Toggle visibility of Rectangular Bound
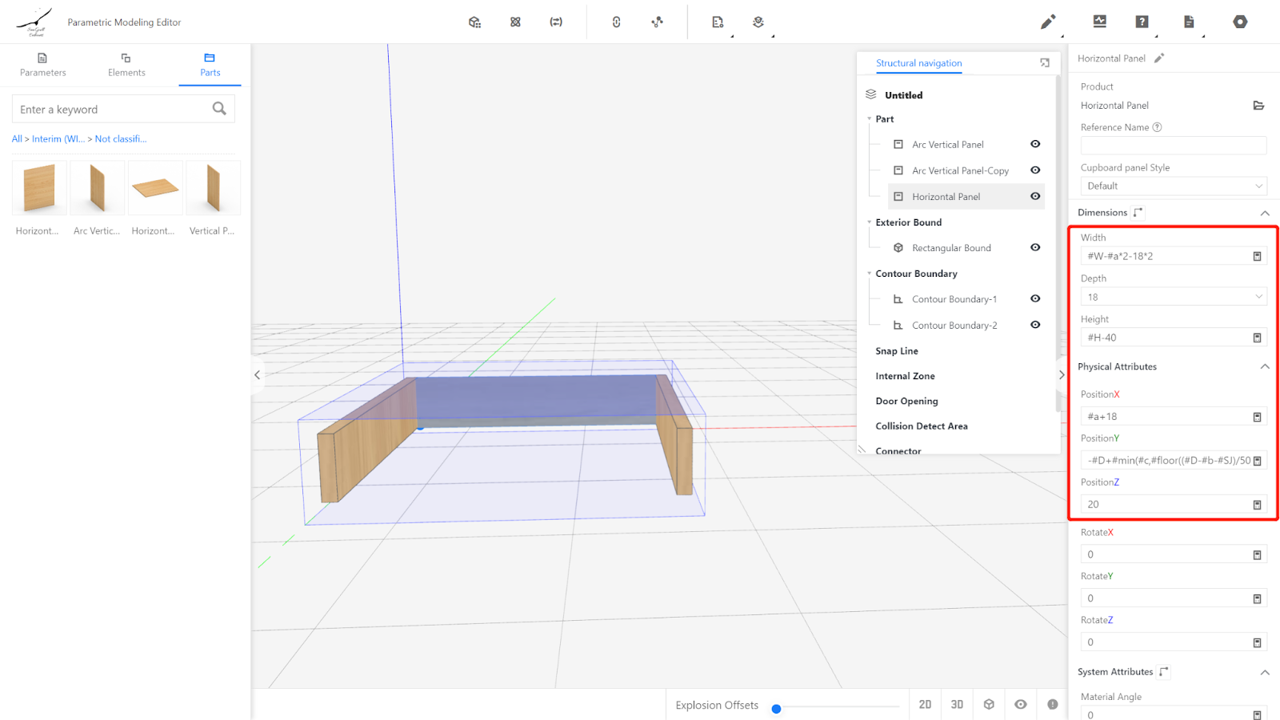The width and height of the screenshot is (1280, 720). pos(1035,248)
